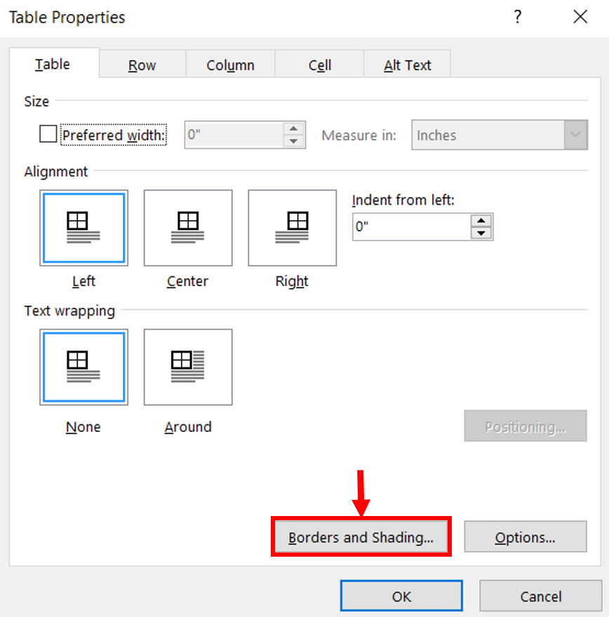Click inside Indent from left field
Viewport: 609px width, 617px height.
(x=411, y=227)
